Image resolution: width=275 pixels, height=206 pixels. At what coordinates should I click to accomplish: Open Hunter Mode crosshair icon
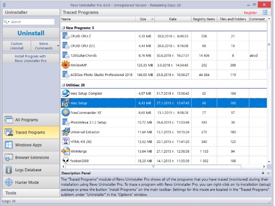tap(9, 182)
